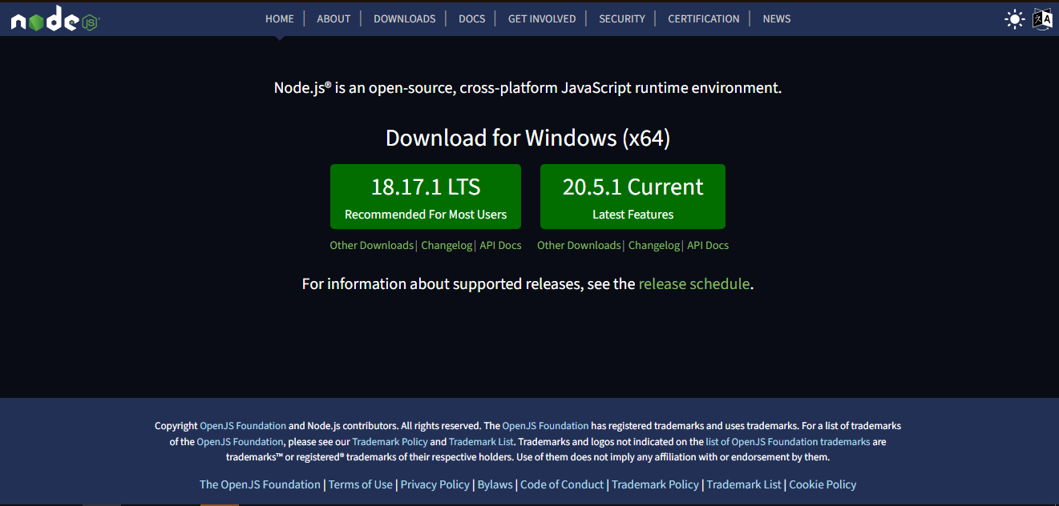
Task: Click the Node.js logo
Action: click(55, 19)
